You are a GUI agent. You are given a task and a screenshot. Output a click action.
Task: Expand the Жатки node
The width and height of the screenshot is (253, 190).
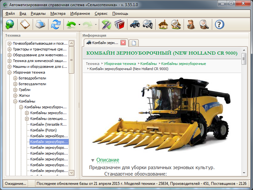15,96
